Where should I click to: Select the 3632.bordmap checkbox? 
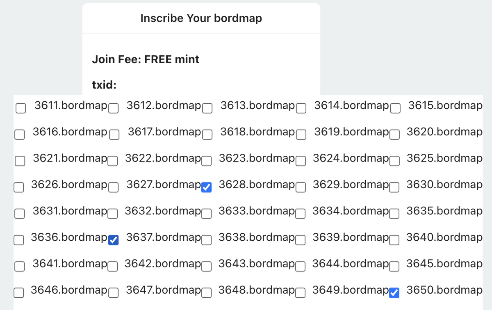tap(114, 214)
